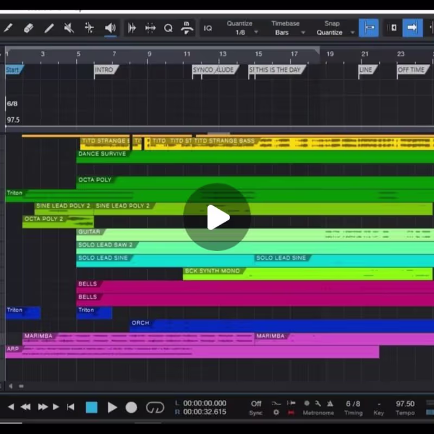Click the Record button
The width and height of the screenshot is (434, 434).
(131, 407)
